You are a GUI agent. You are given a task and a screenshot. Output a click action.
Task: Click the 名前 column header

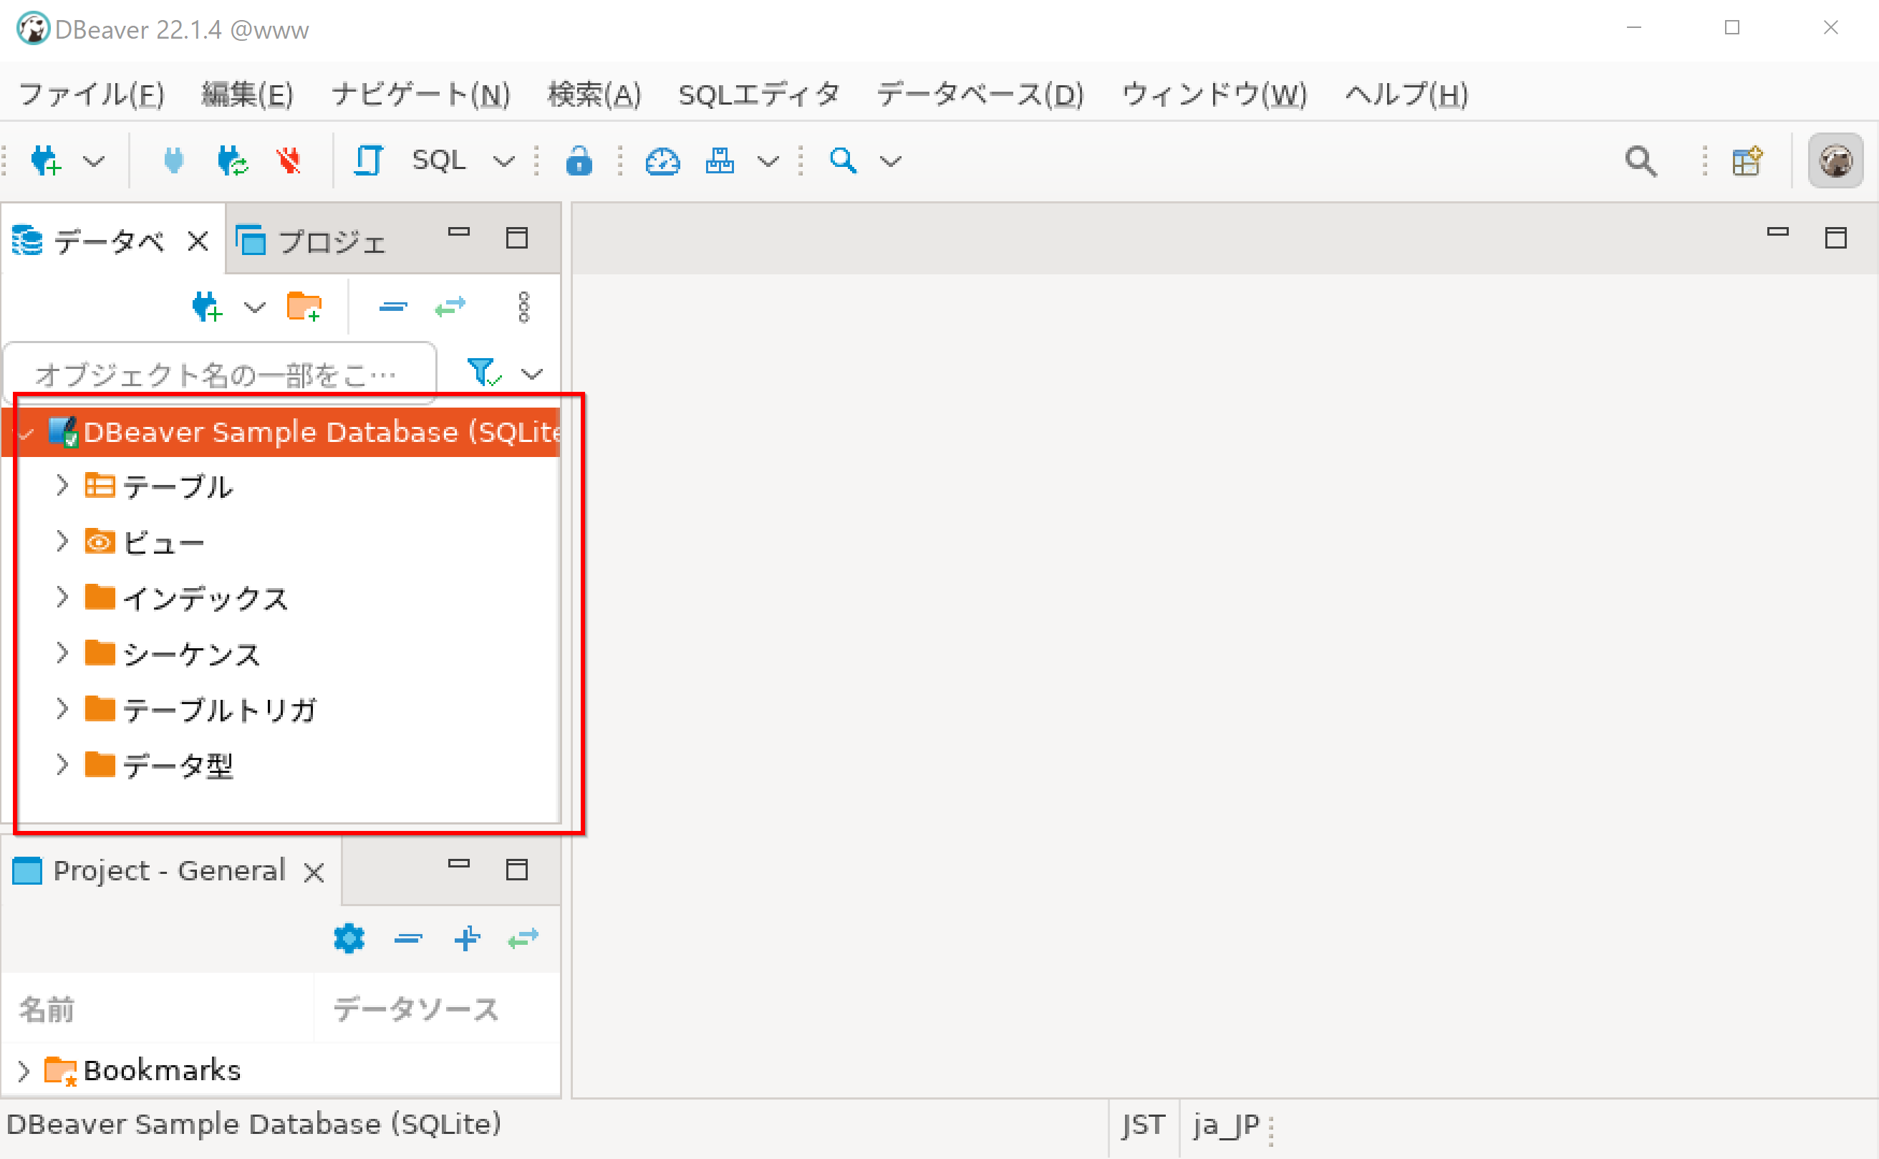pyautogui.click(x=158, y=1009)
